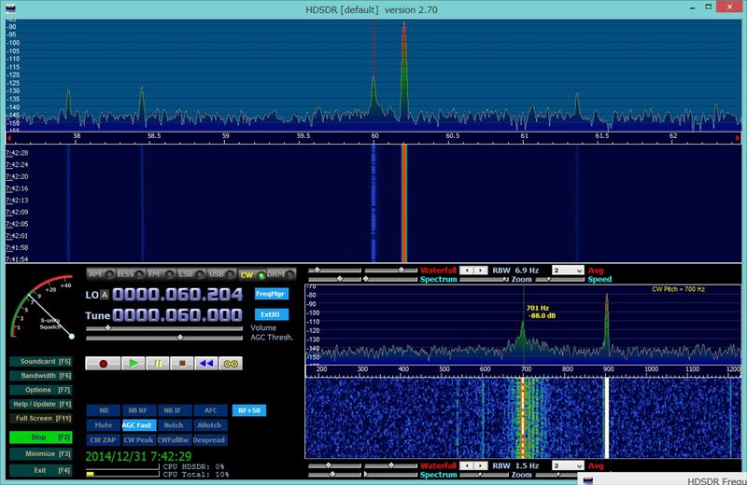
Task: Enable the Notch filter
Action: [x=174, y=425]
